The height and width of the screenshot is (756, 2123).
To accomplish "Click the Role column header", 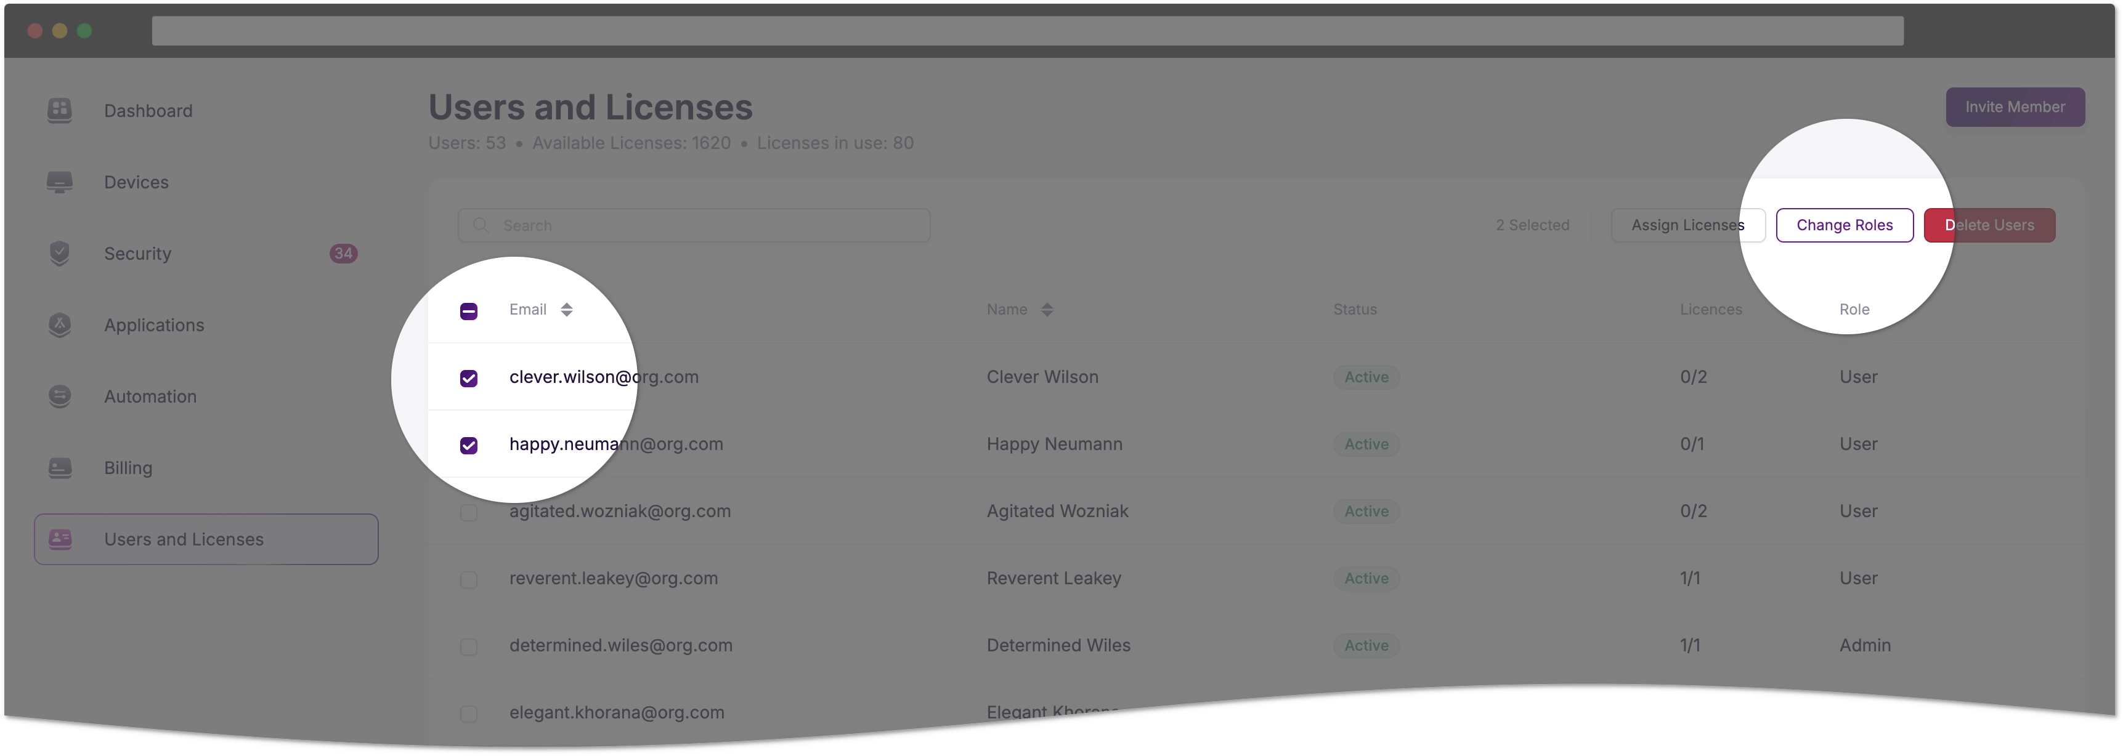I will [x=1854, y=310].
